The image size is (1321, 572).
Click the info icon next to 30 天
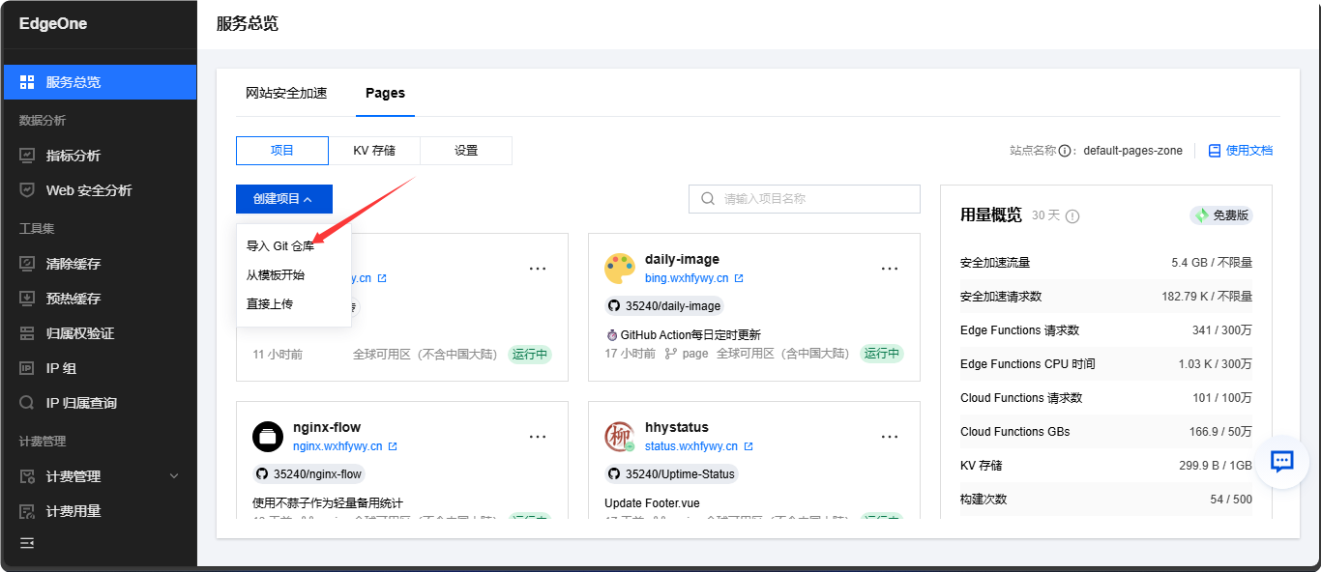(1071, 216)
